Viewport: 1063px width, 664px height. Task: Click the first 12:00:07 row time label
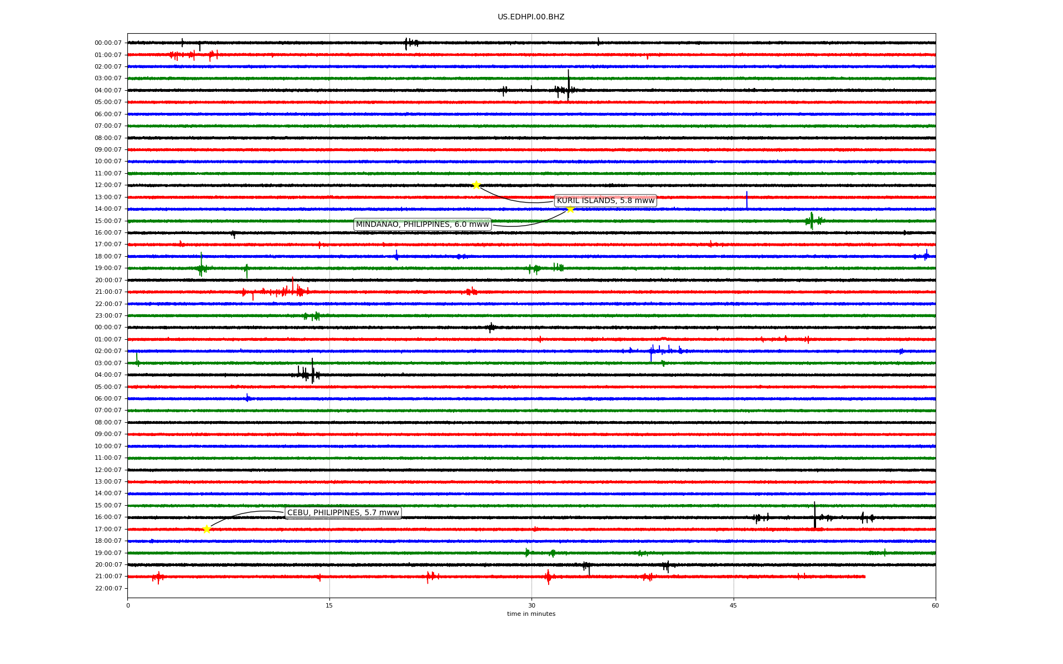click(108, 185)
